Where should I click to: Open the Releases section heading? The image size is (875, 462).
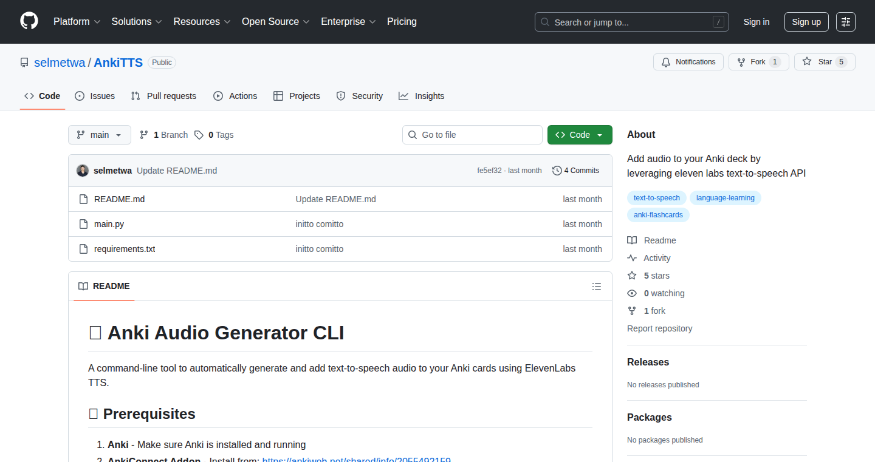(648, 362)
